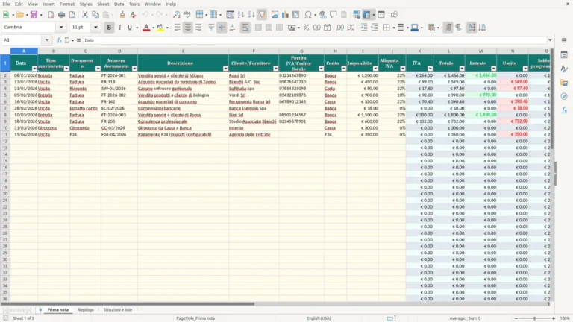Toggle Align Right
This screenshot has height=322, width=573.
click(198, 28)
